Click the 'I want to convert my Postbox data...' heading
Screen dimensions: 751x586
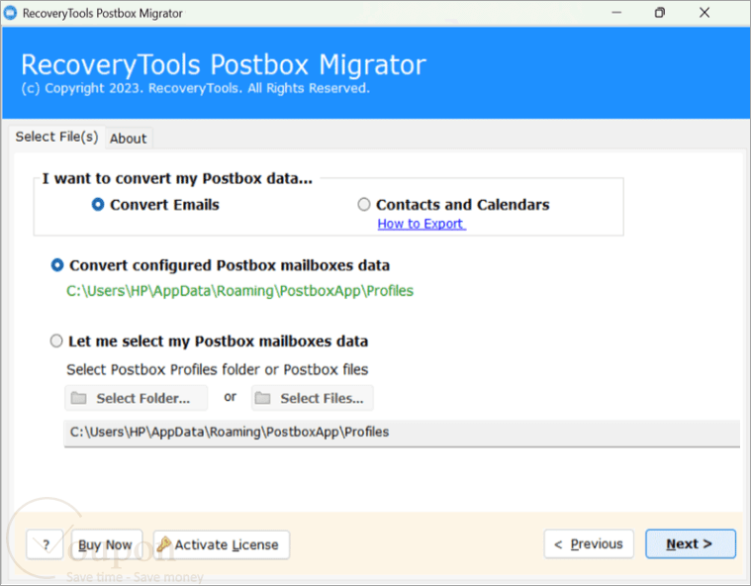[177, 179]
